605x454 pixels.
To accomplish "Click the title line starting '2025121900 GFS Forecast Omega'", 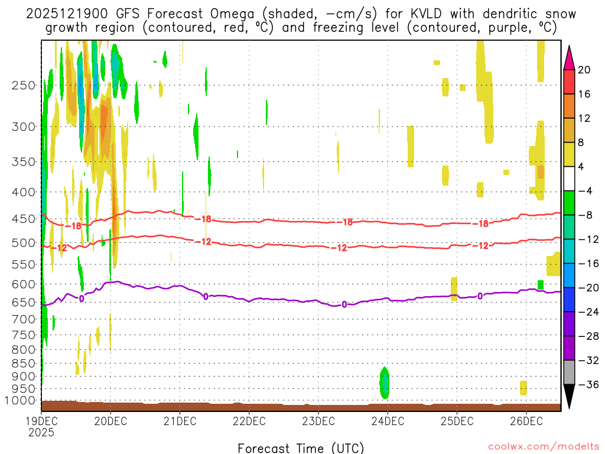I will click(x=301, y=14).
